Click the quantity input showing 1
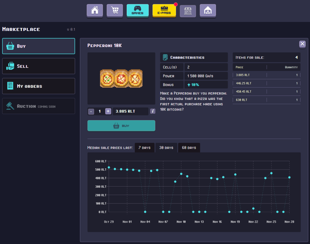Image resolution: width=310 pixels, height=244 pixels. [x=100, y=111]
